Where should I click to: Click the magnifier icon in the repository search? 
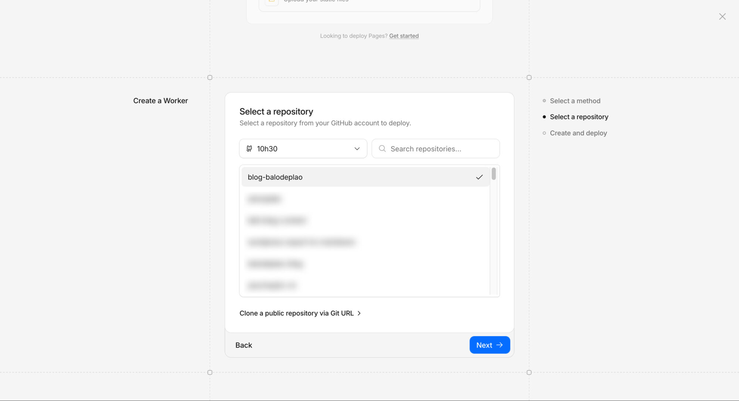click(382, 149)
